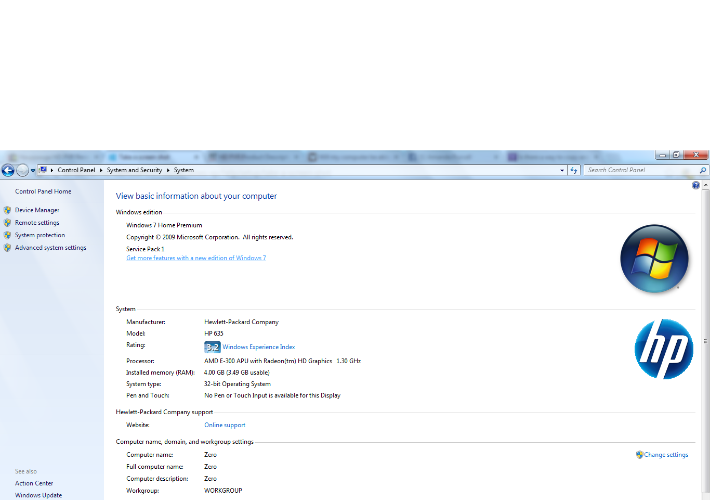Screen dimensions: 710x500
Task: Click the shield icon beside System protection
Action: click(7, 235)
